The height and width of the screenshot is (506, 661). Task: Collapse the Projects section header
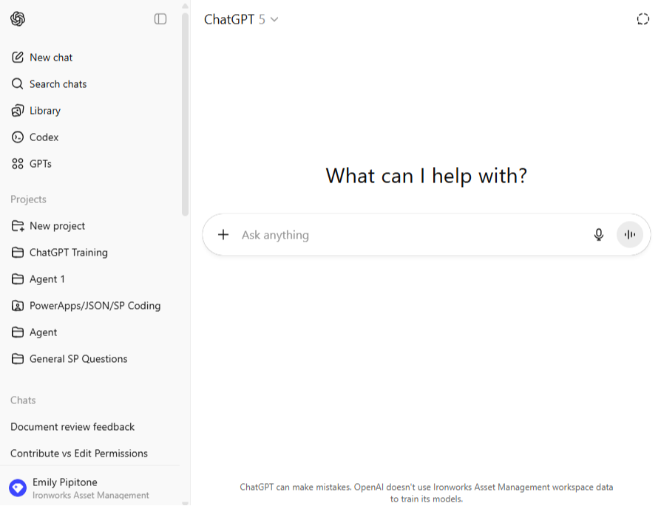(x=29, y=199)
